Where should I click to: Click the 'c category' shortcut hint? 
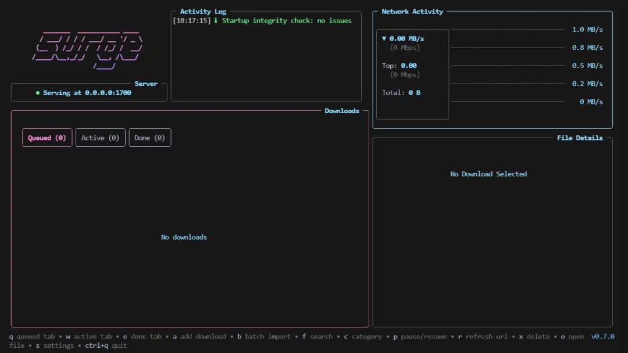(x=363, y=337)
